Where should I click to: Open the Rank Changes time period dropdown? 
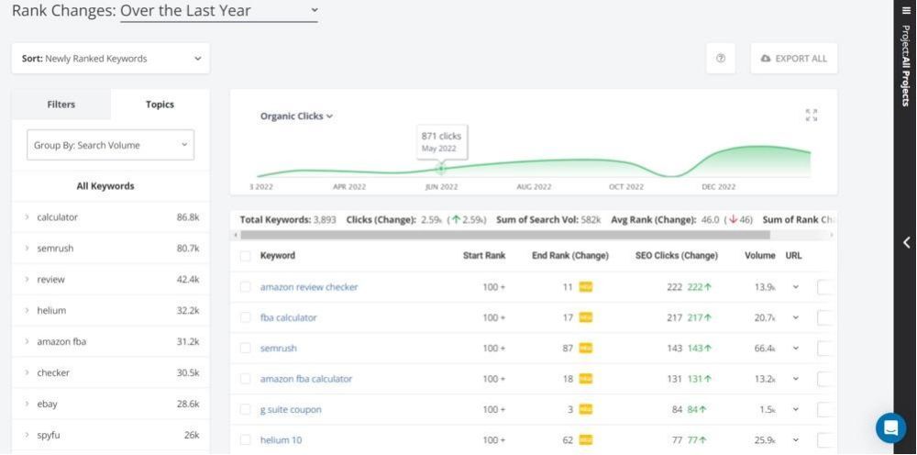219,11
